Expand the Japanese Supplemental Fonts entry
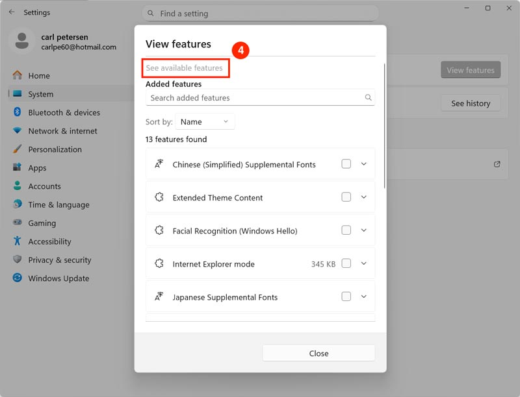This screenshot has height=397, width=520. pos(364,296)
